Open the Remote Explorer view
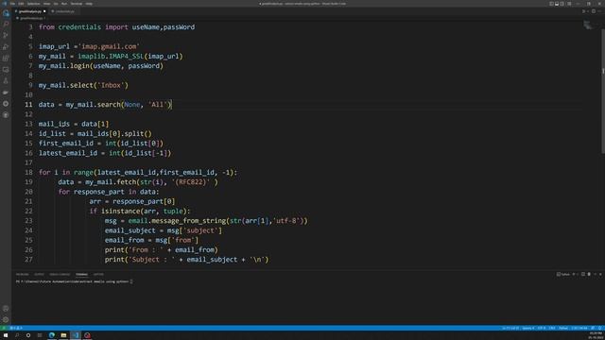Image resolution: width=605 pixels, height=340 pixels. pyautogui.click(x=6, y=70)
